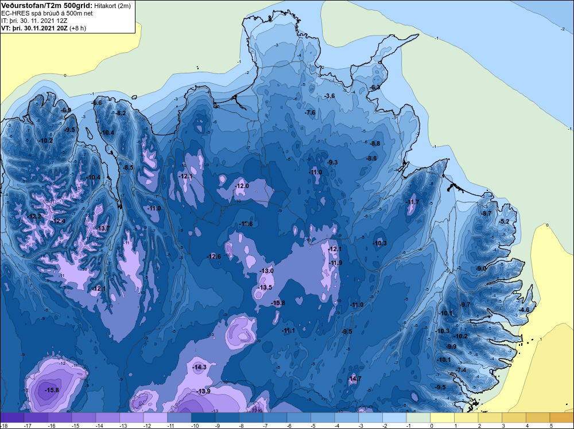Click the title 'Veðurstofan/T2m 500grid'

click(46, 6)
